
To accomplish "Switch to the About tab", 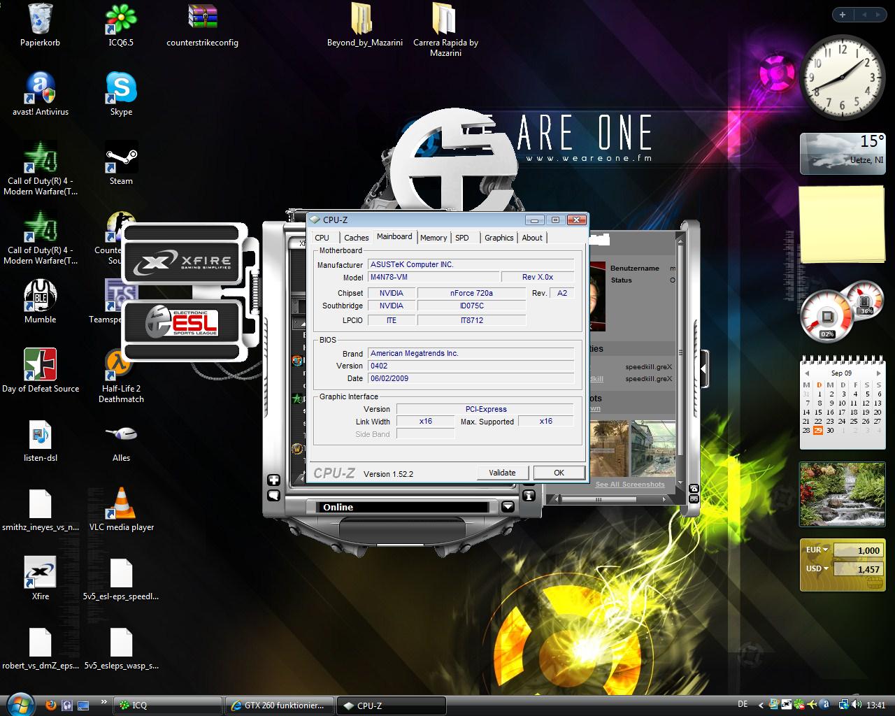I will pyautogui.click(x=532, y=238).
